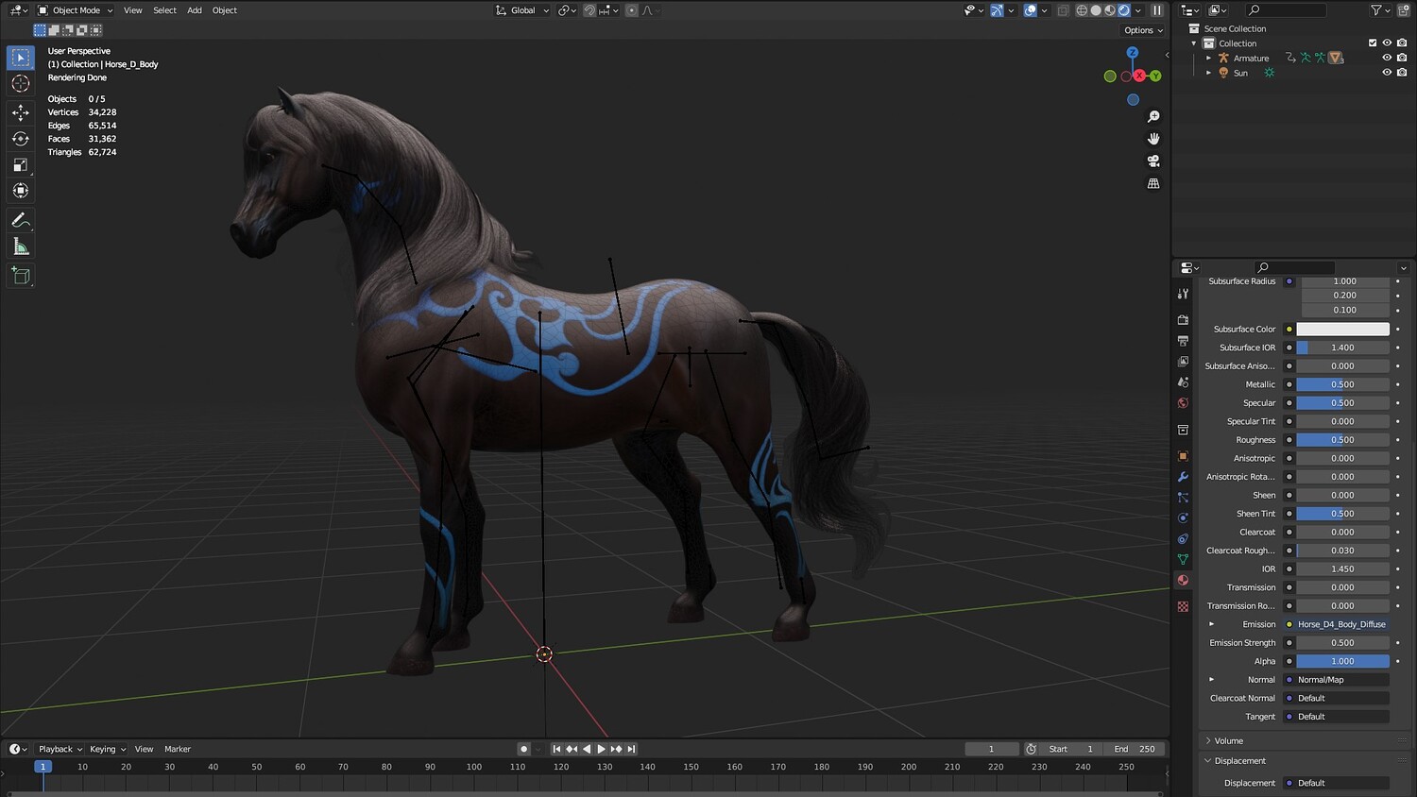The image size is (1417, 797).
Task: Jump to the timeline start frame
Action: (x=556, y=749)
